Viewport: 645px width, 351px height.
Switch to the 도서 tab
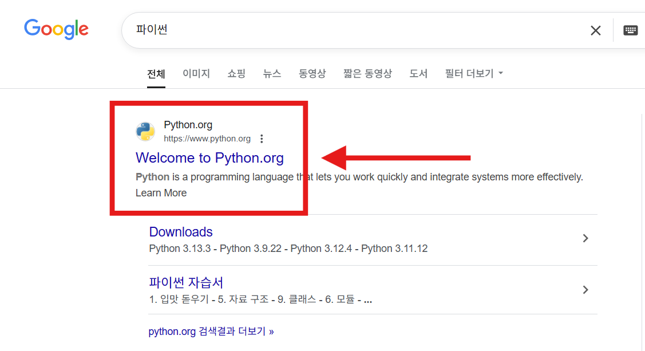point(418,74)
